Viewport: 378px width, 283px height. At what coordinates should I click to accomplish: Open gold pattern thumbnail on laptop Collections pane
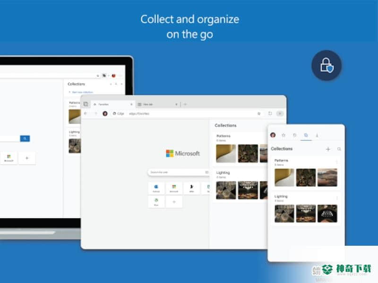click(75, 117)
